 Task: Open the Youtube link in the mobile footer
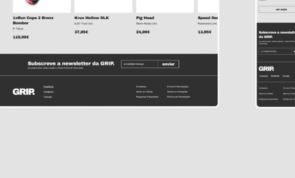[286, 76]
